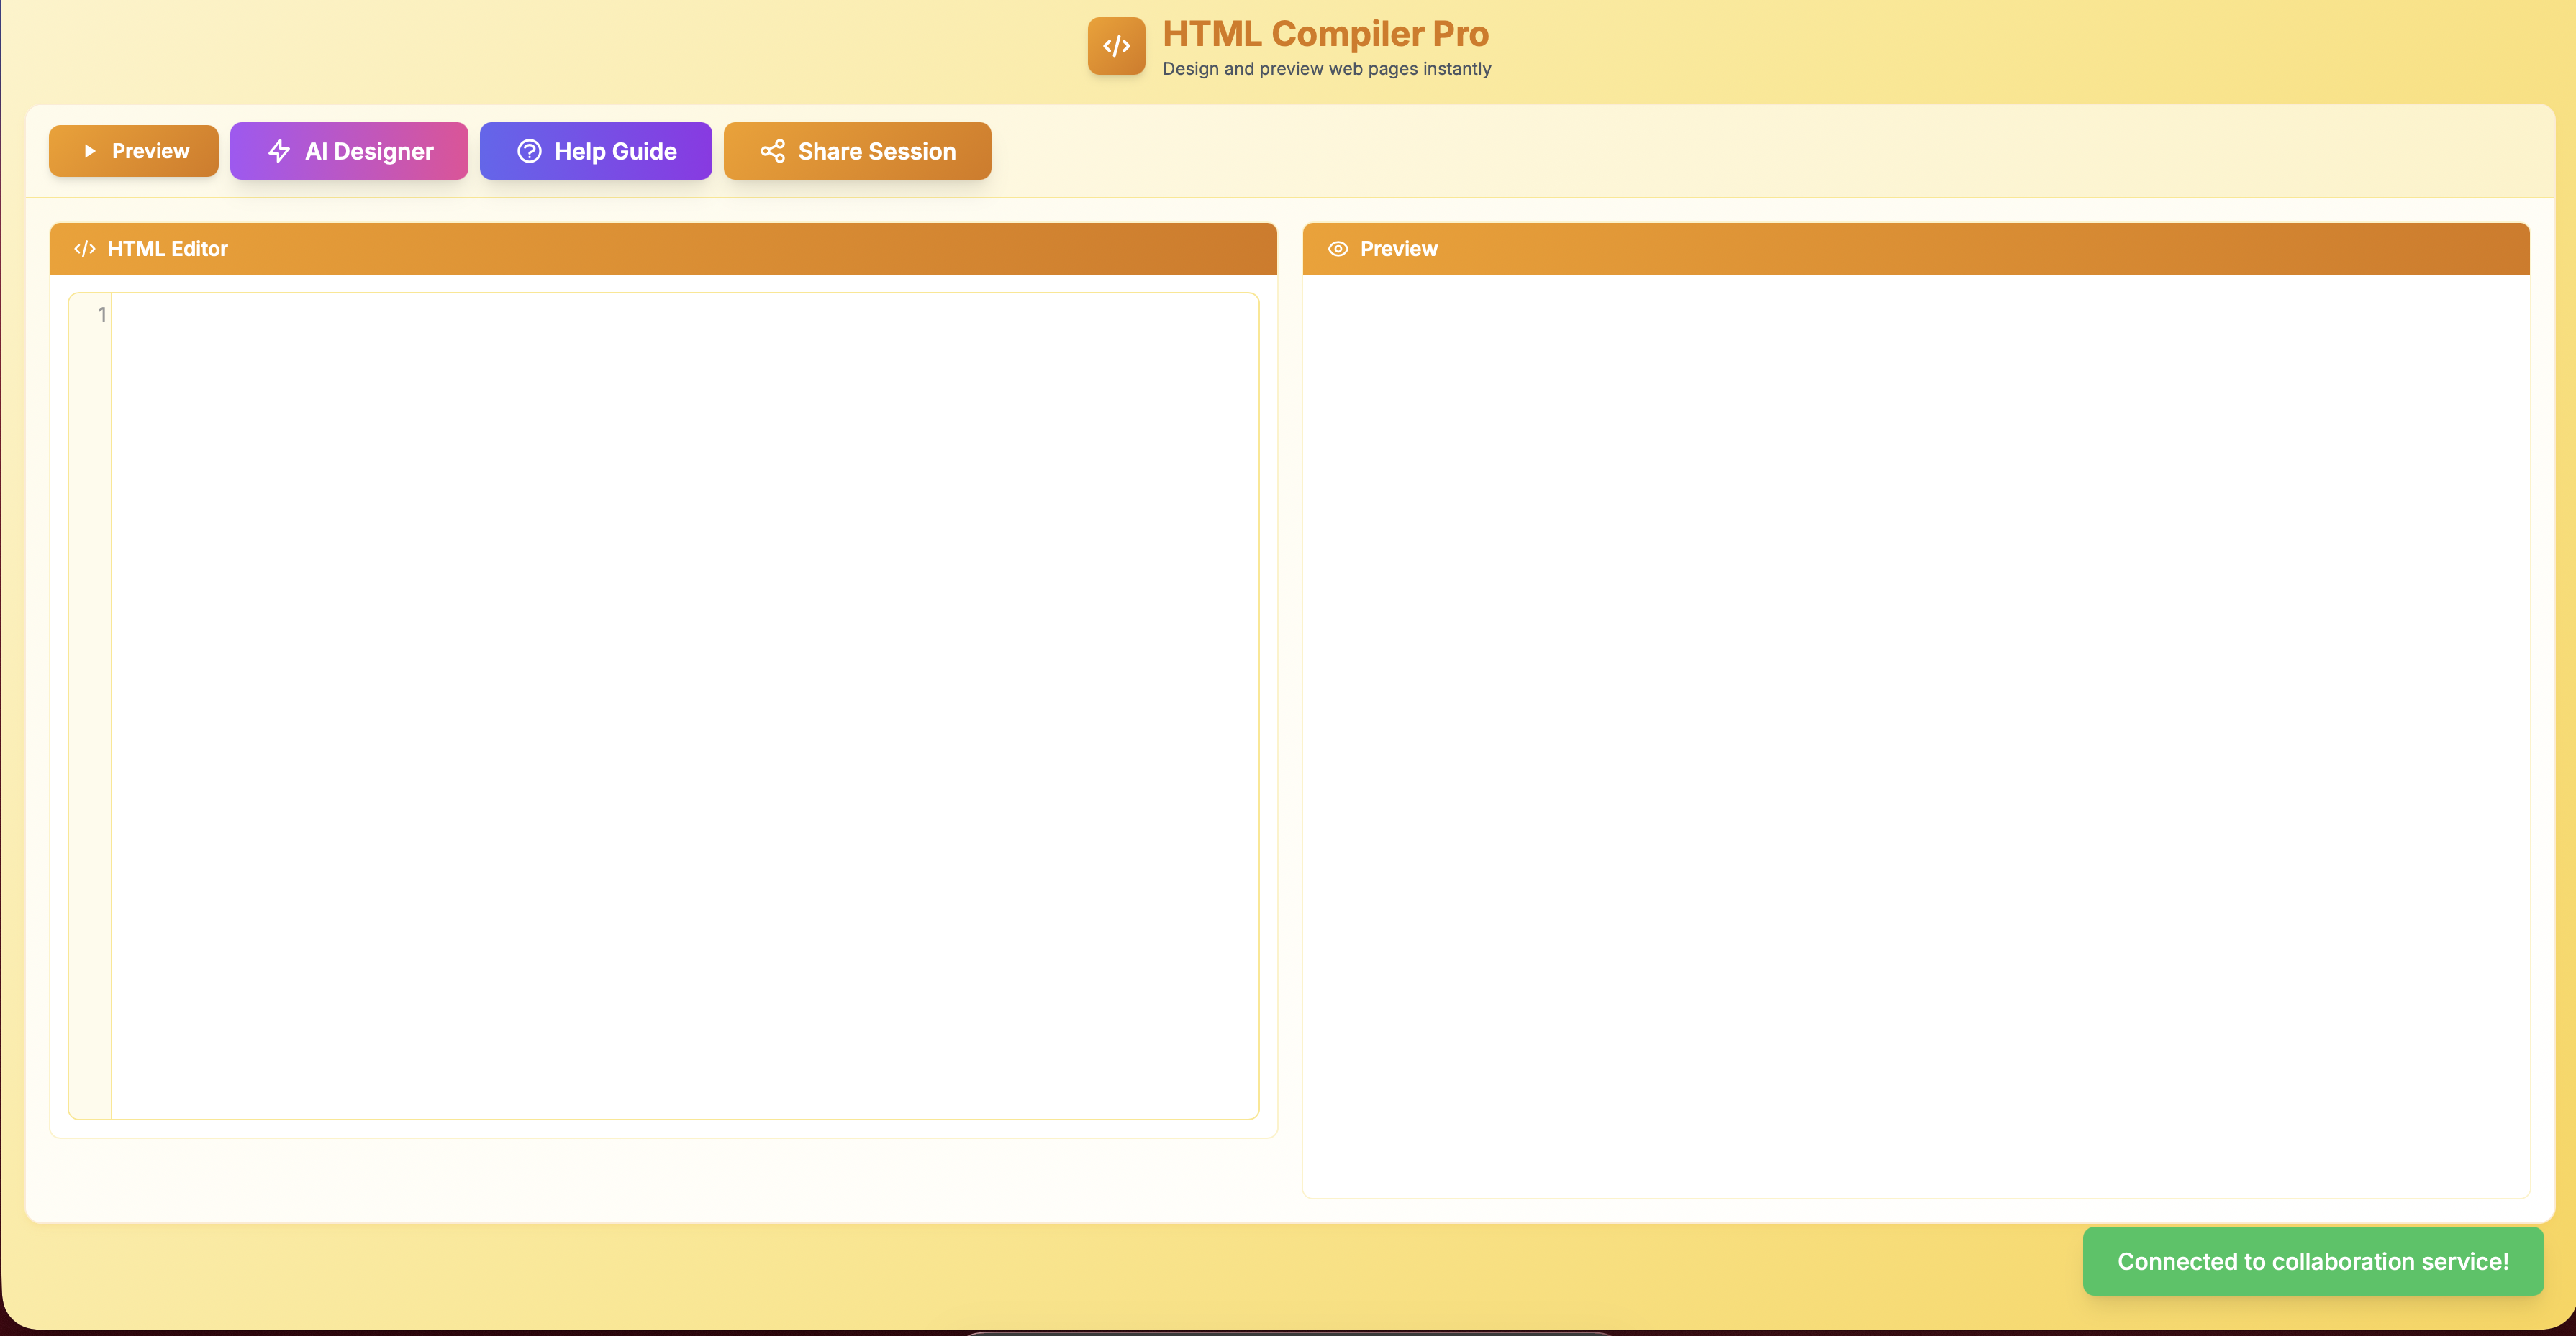This screenshot has width=2576, height=1336.
Task: Start a Share Session
Action: click(857, 151)
